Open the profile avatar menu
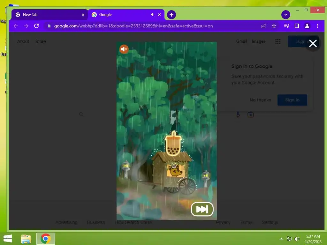Image resolution: width=327 pixels, height=245 pixels. pyautogui.click(x=307, y=26)
